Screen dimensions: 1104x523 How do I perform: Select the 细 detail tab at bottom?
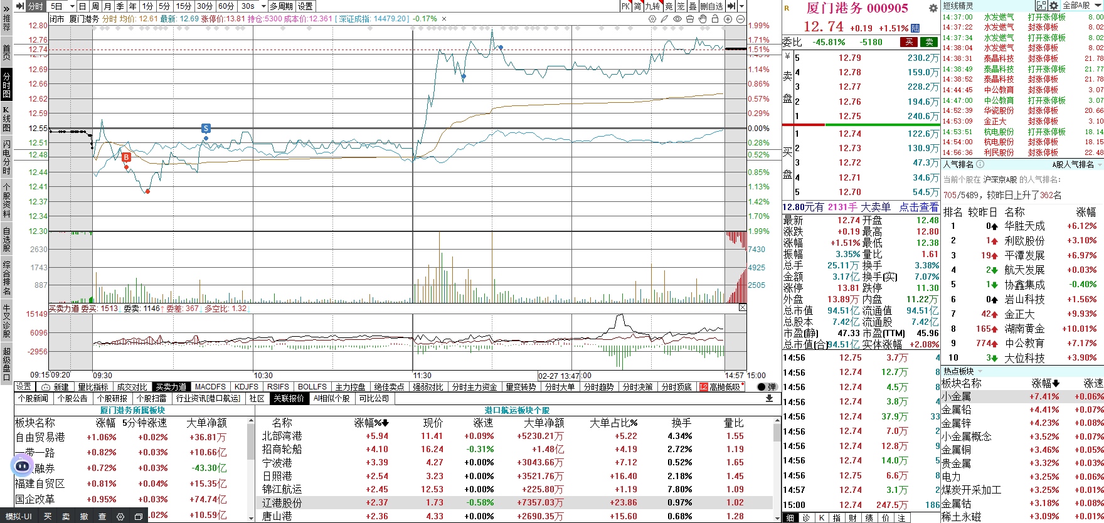[x=790, y=518]
